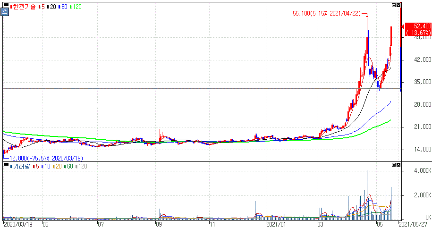The height and width of the screenshot is (228, 432).
Task: Click the 0K volume axis label
Action: coord(428,217)
